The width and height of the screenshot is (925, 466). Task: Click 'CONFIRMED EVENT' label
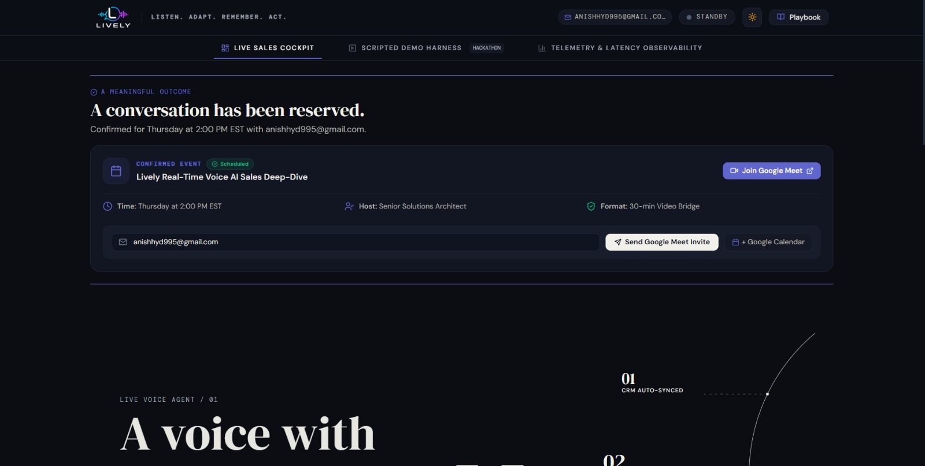coord(169,164)
